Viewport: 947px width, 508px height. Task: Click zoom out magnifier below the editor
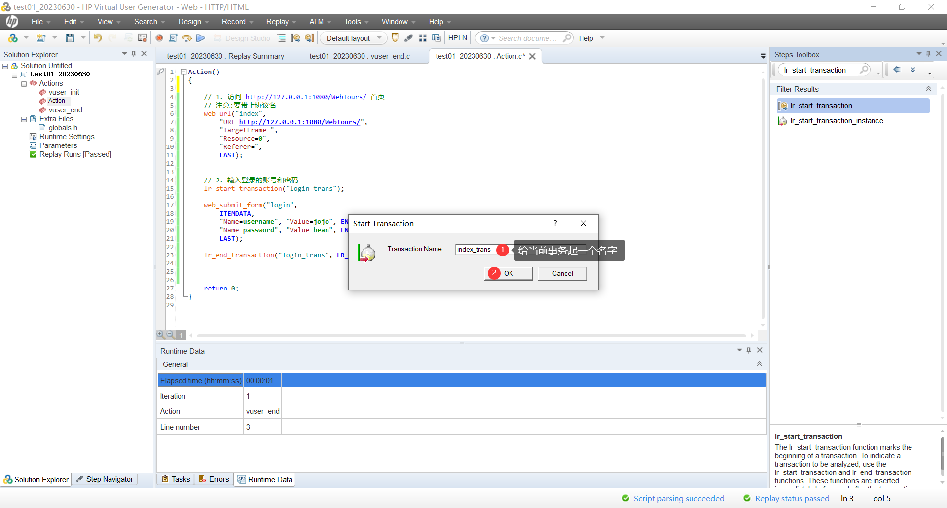click(x=171, y=335)
